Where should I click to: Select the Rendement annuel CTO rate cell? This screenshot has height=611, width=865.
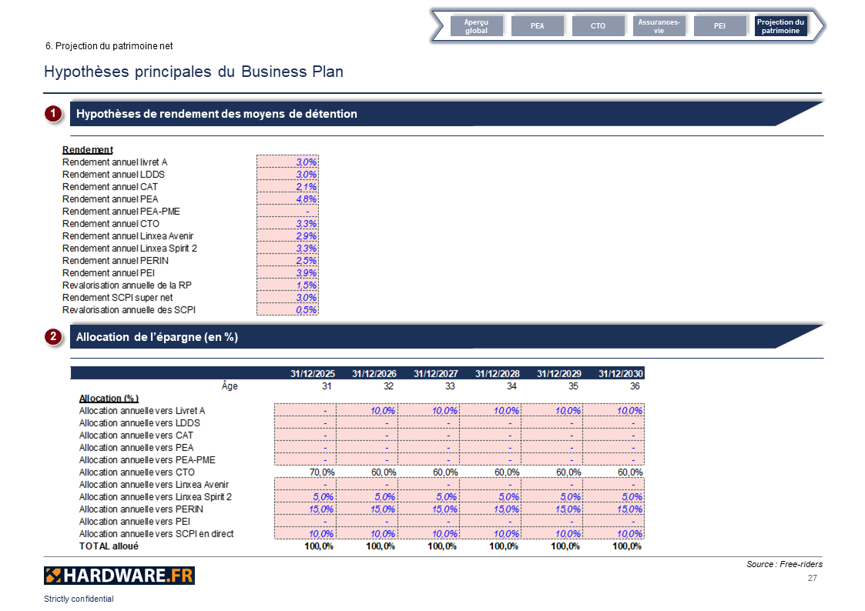pos(287,224)
